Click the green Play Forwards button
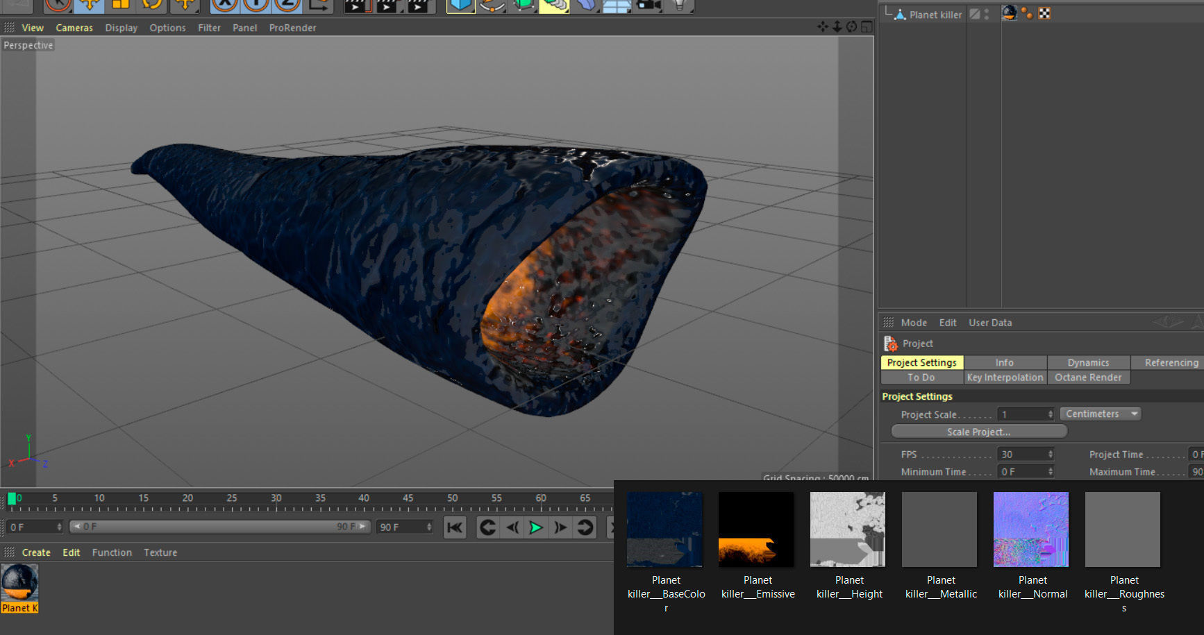 pos(536,527)
